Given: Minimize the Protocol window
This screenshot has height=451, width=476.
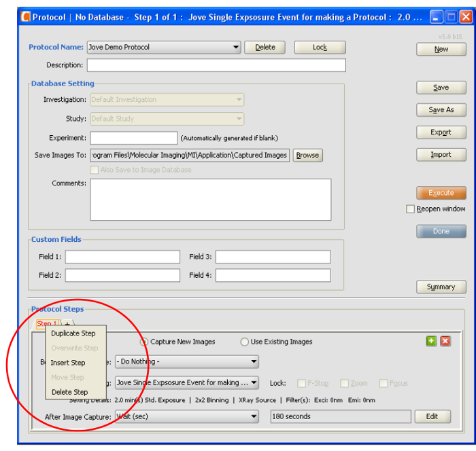Looking at the screenshot, I should pyautogui.click(x=436, y=17).
